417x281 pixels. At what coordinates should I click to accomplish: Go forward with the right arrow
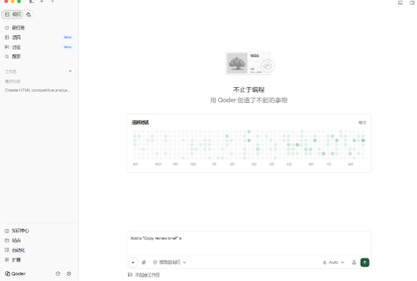tap(52, 2)
